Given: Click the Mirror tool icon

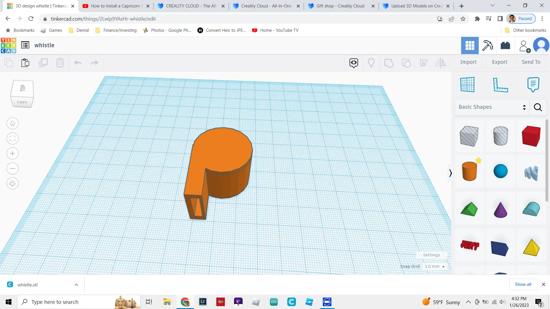Looking at the screenshot, I should pos(440,63).
